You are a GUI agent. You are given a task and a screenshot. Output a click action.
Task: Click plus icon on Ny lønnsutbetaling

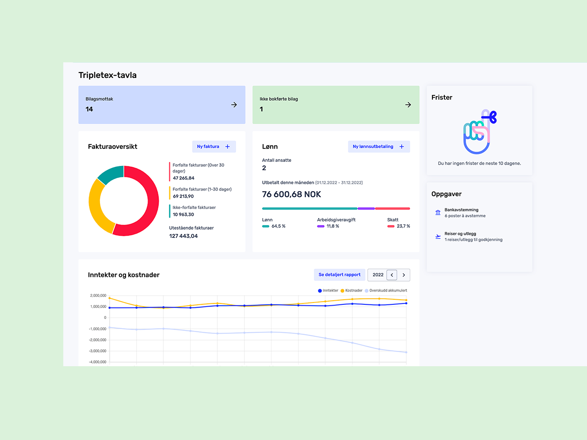click(x=402, y=147)
